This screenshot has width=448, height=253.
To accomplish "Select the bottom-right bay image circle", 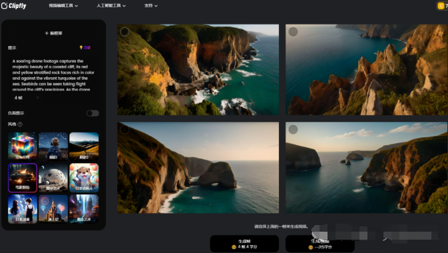I will pos(293,130).
